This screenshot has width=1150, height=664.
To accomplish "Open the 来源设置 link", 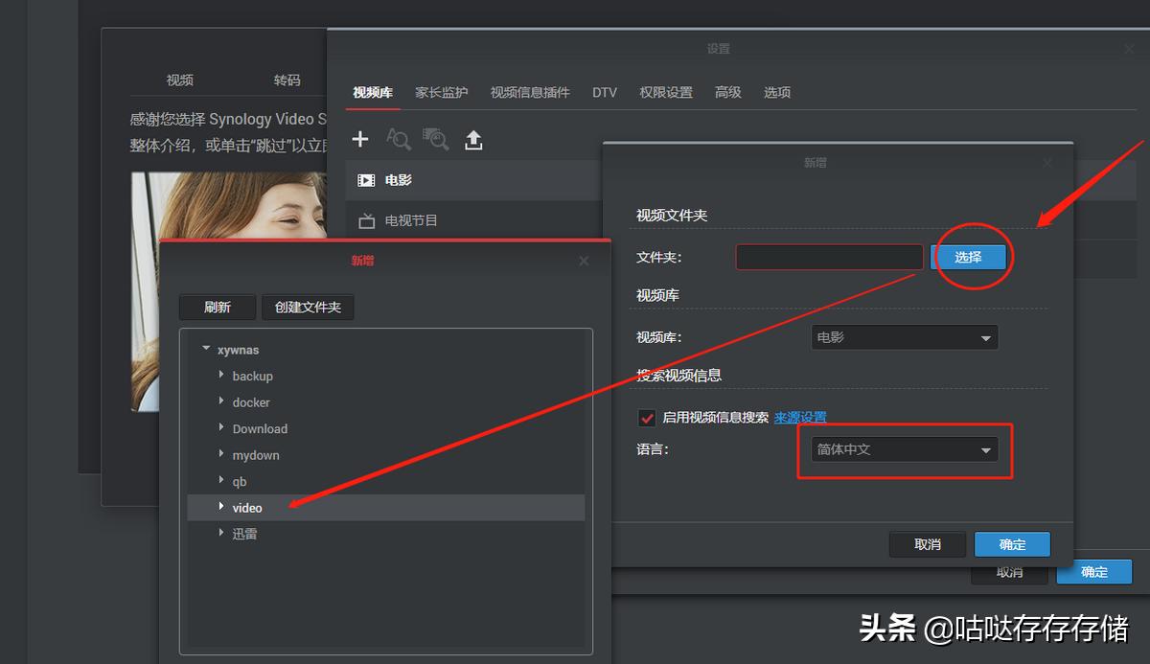I will tap(800, 417).
